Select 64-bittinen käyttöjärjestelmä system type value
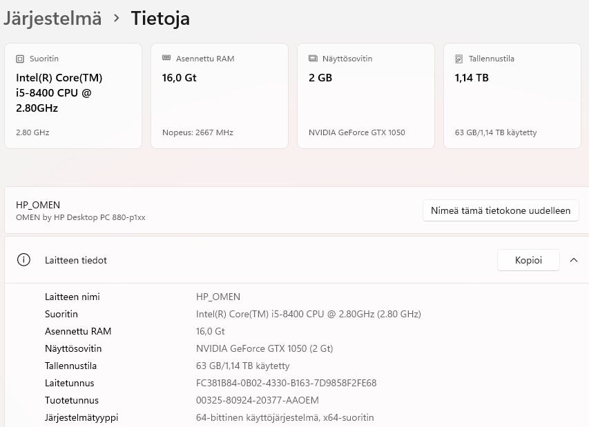The width and height of the screenshot is (589, 427). 285,417
